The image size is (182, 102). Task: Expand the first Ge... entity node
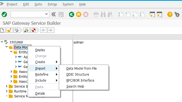coord(16,62)
